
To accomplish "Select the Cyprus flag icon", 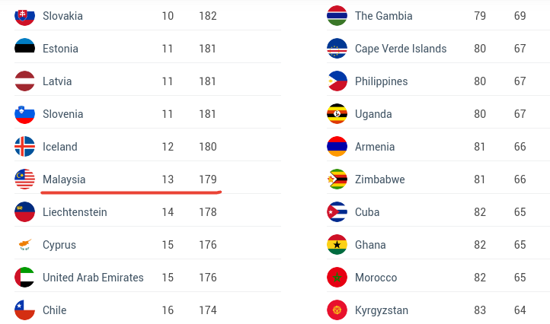I will (x=24, y=244).
